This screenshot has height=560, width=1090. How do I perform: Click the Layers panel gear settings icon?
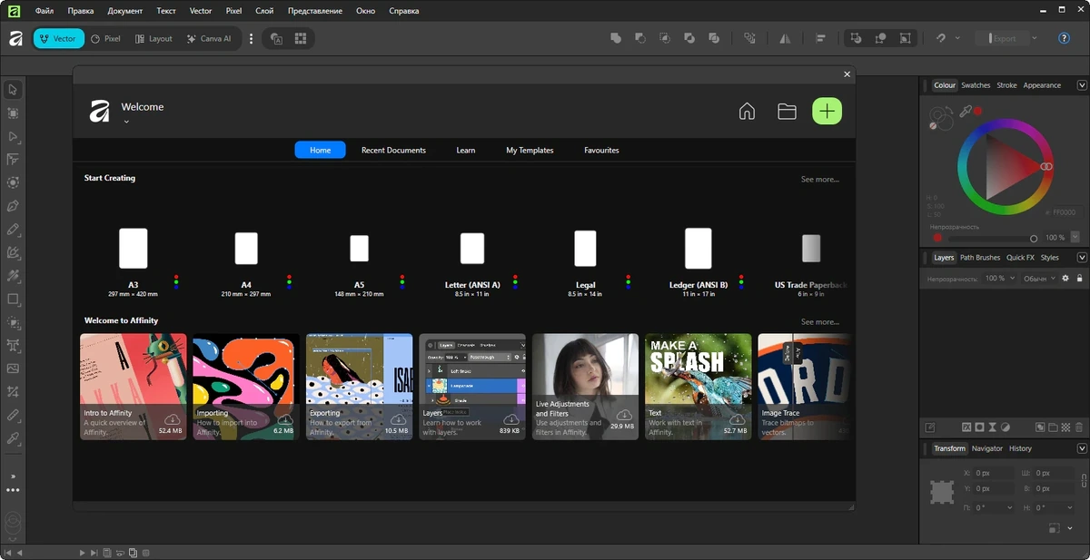pos(1065,278)
